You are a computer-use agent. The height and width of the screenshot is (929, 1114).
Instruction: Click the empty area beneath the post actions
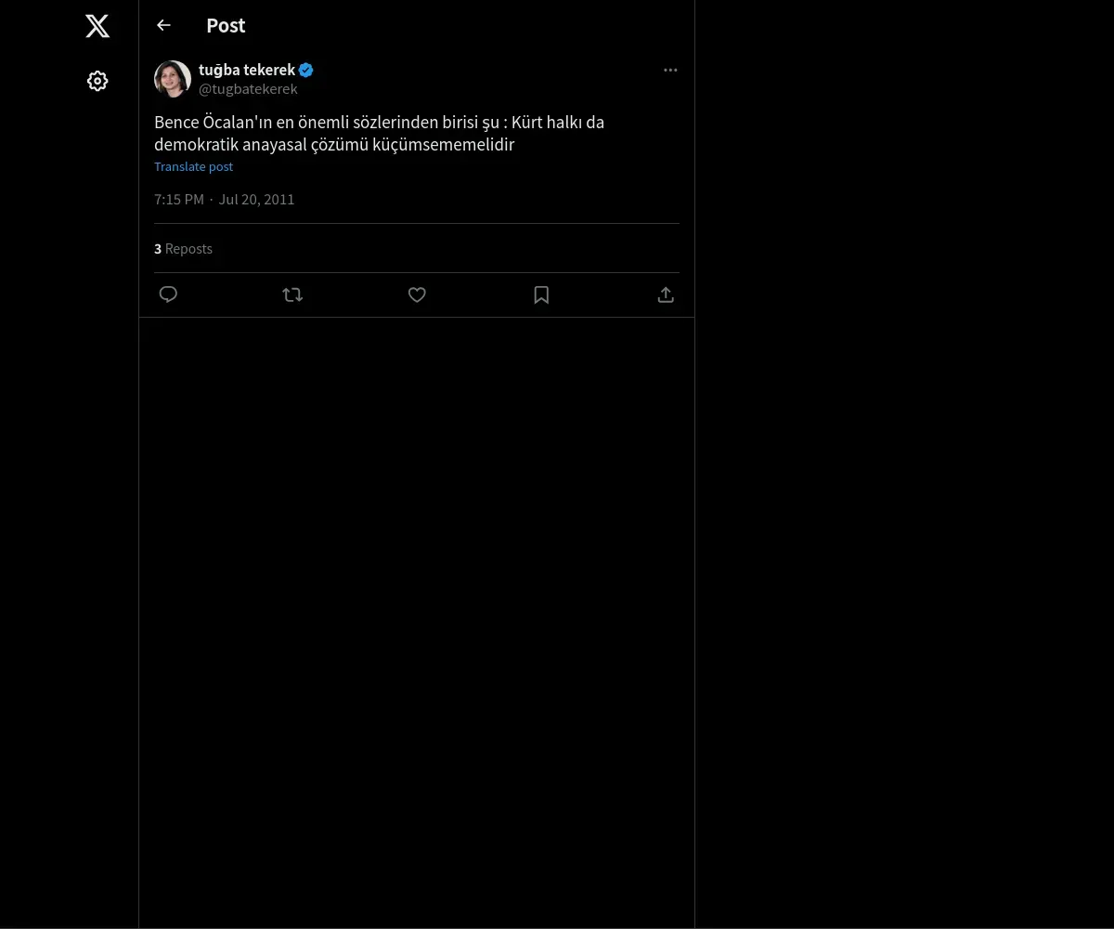tap(417, 604)
